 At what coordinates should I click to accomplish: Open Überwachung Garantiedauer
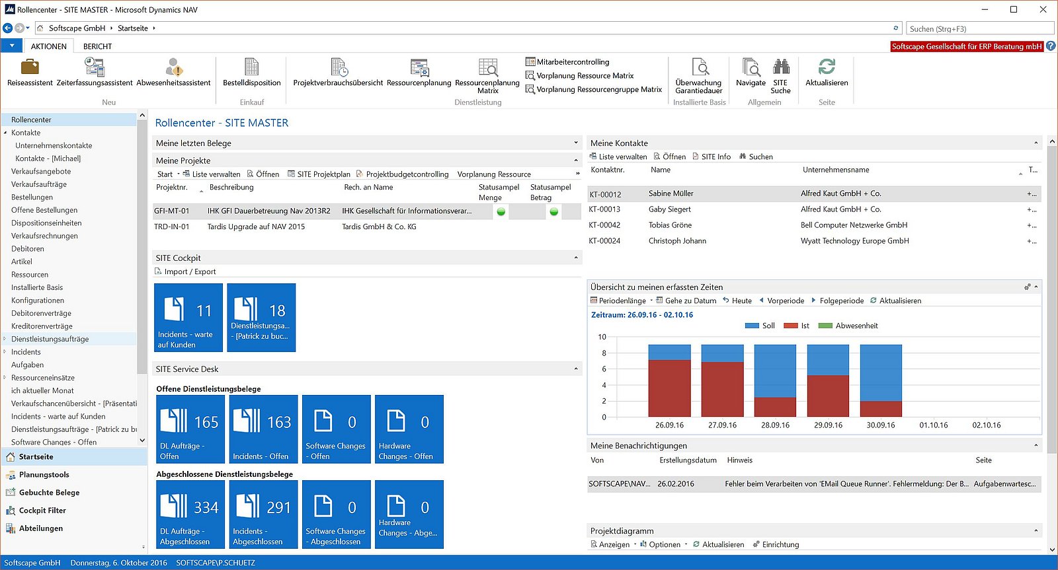(699, 76)
